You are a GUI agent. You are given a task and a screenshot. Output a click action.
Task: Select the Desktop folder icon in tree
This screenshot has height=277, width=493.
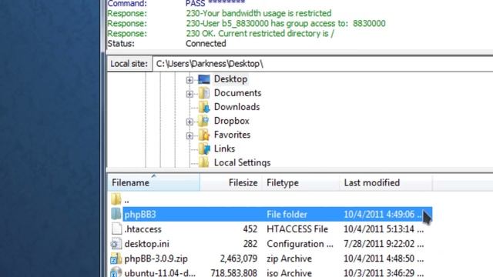click(x=204, y=79)
